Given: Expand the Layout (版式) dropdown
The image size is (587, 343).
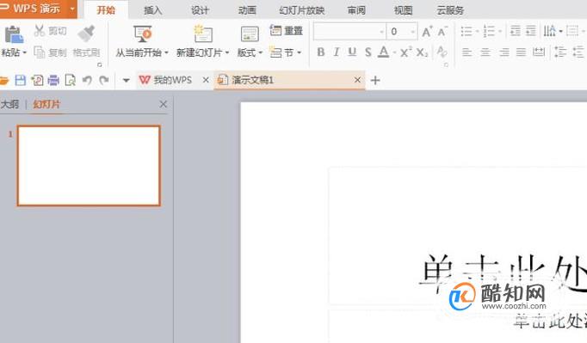Looking at the screenshot, I should click(x=261, y=52).
